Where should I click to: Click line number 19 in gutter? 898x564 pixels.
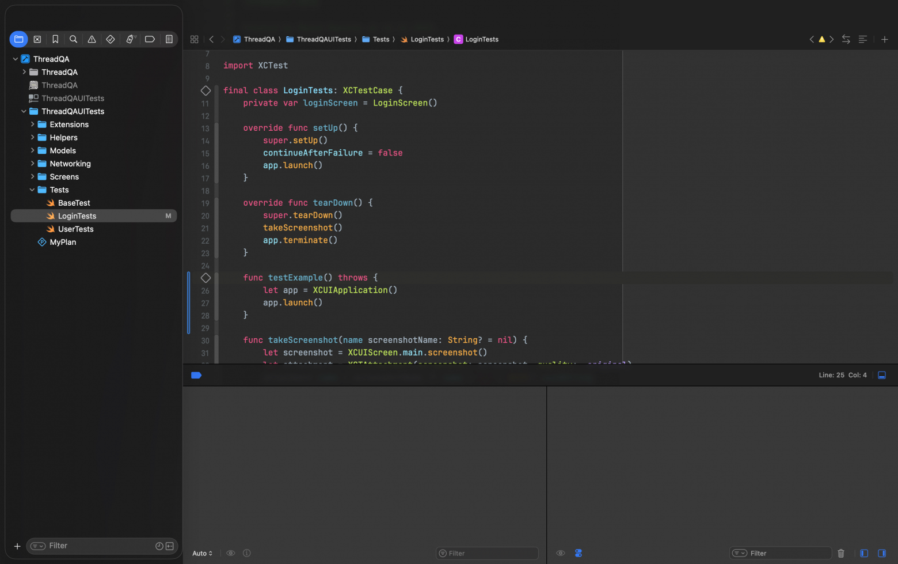(205, 203)
